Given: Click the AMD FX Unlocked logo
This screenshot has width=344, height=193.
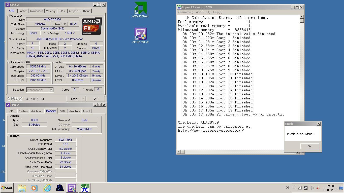Looking at the screenshot, I should pos(92,26).
